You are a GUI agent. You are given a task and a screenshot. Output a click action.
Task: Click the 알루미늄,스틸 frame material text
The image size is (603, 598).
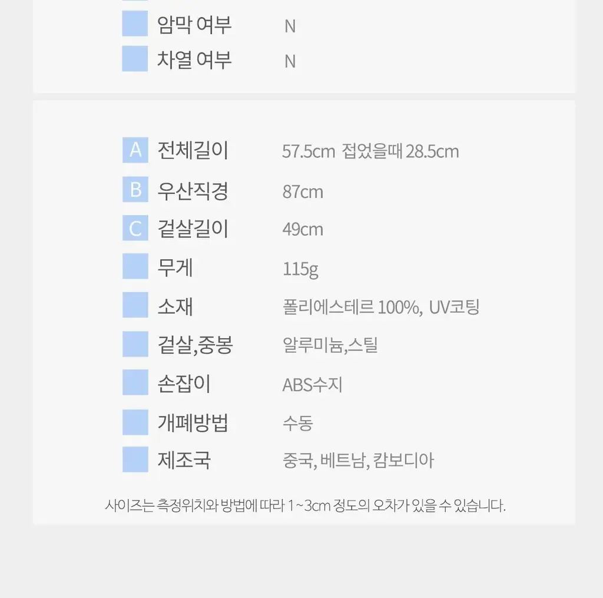coord(330,345)
